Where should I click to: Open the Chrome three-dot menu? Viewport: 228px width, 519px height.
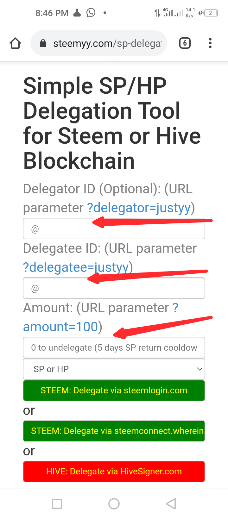pyautogui.click(x=210, y=43)
